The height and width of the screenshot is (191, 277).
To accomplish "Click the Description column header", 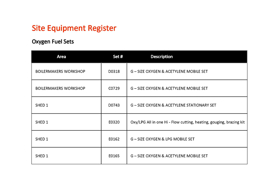I will (162, 57).
